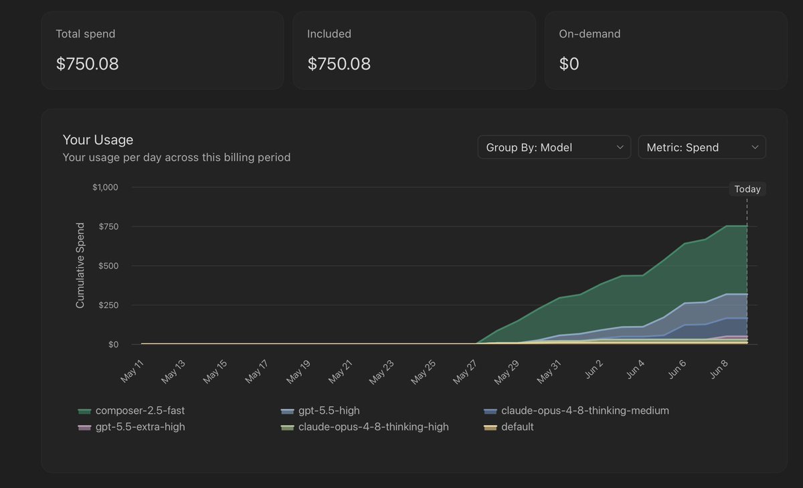Open the Metric: Spend dropdown
The height and width of the screenshot is (488, 803).
point(702,147)
